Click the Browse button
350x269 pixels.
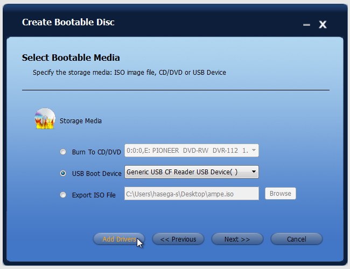pyautogui.click(x=281, y=193)
